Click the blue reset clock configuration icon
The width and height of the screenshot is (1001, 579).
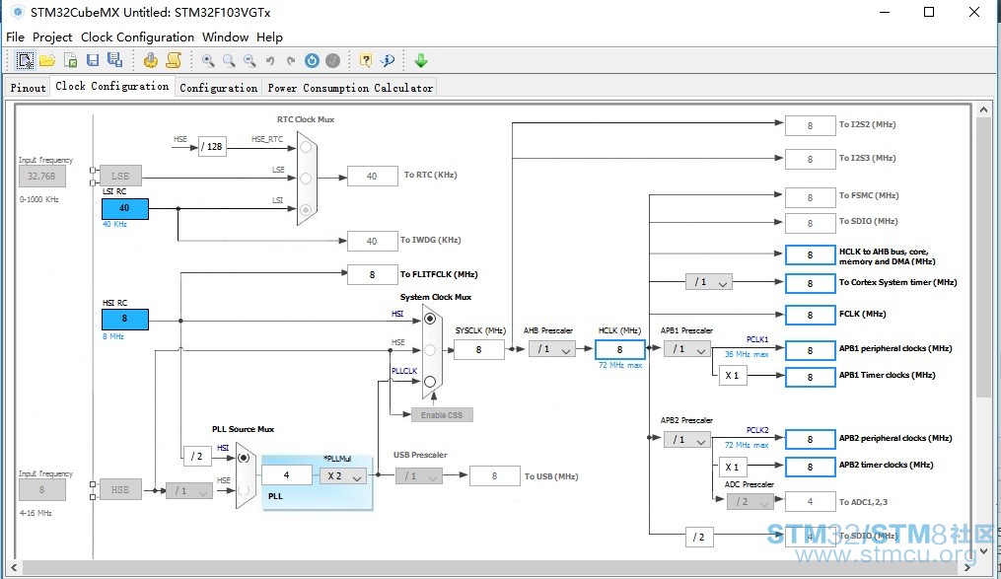click(313, 60)
